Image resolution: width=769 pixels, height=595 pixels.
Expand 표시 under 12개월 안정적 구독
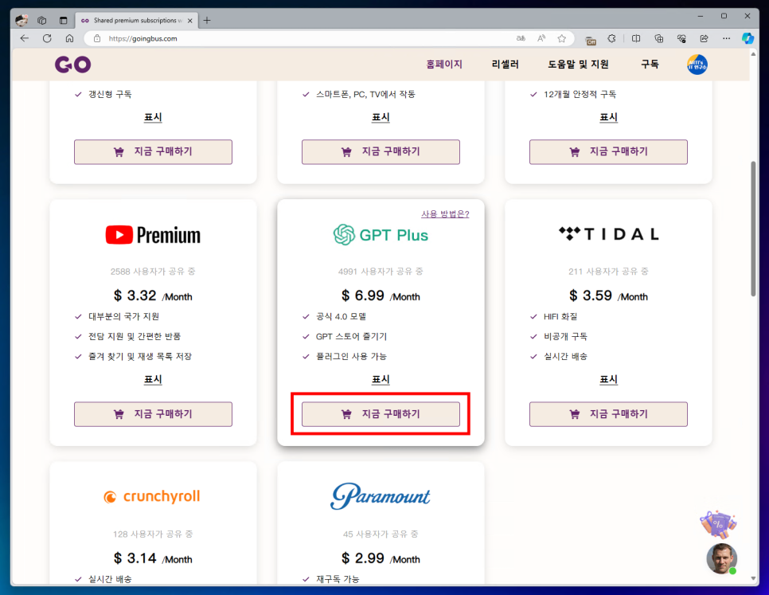(x=608, y=117)
